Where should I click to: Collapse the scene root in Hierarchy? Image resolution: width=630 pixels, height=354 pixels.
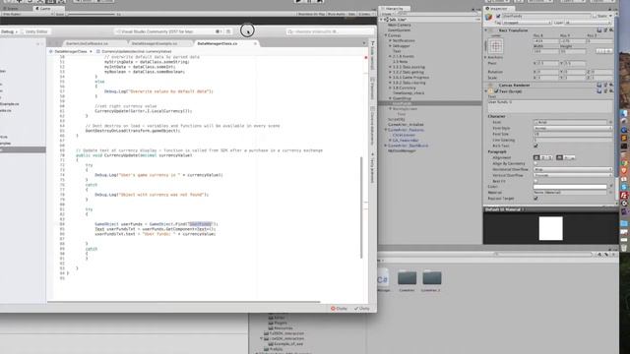pyautogui.click(x=382, y=20)
